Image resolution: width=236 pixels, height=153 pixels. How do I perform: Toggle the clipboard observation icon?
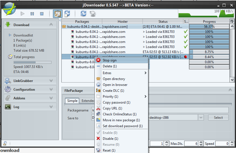click(x=57, y=14)
